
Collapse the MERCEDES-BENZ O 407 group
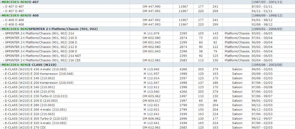pos(1,2)
